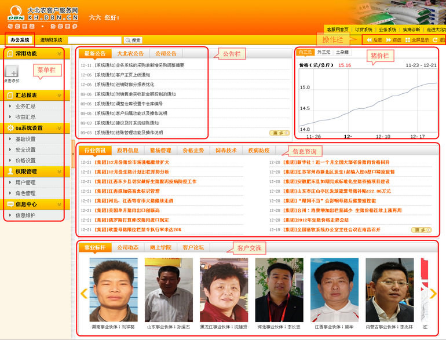Image resolution: width=446 pixels, height=340 pixels.
Task: Collapse the 权限管理 menu section
Action: click(59, 171)
